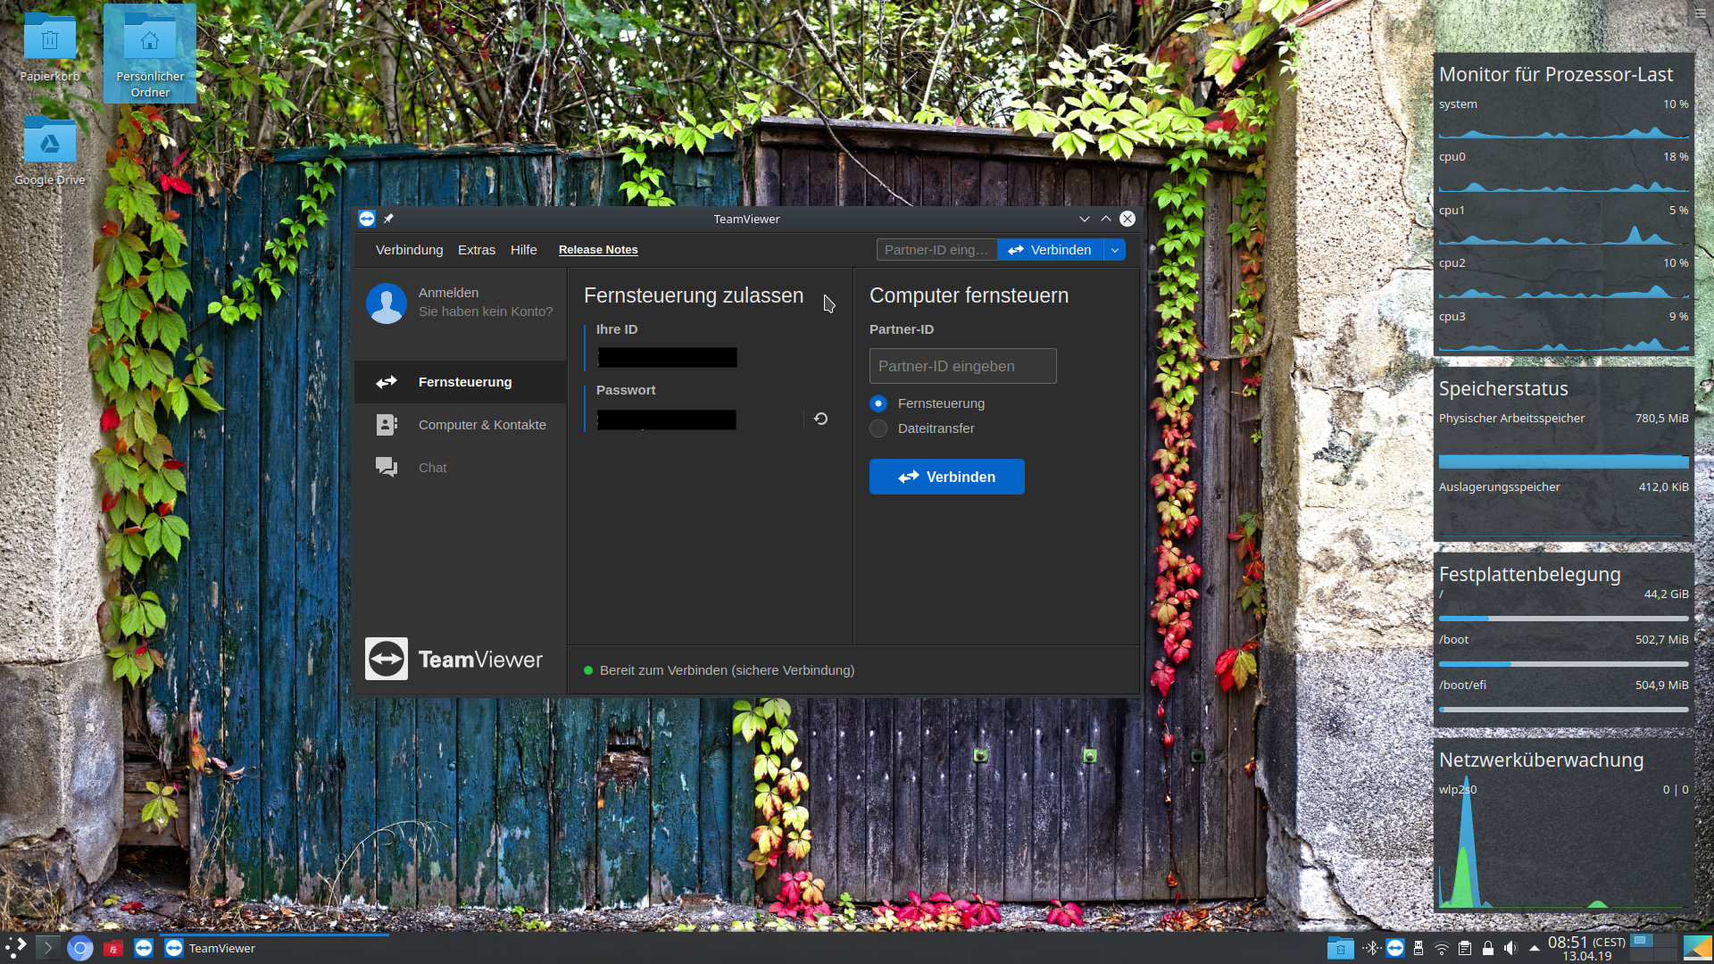Screen dimensions: 1714x964
Task: Open the Persönlicher Ordner desktop icon
Action: [x=150, y=54]
